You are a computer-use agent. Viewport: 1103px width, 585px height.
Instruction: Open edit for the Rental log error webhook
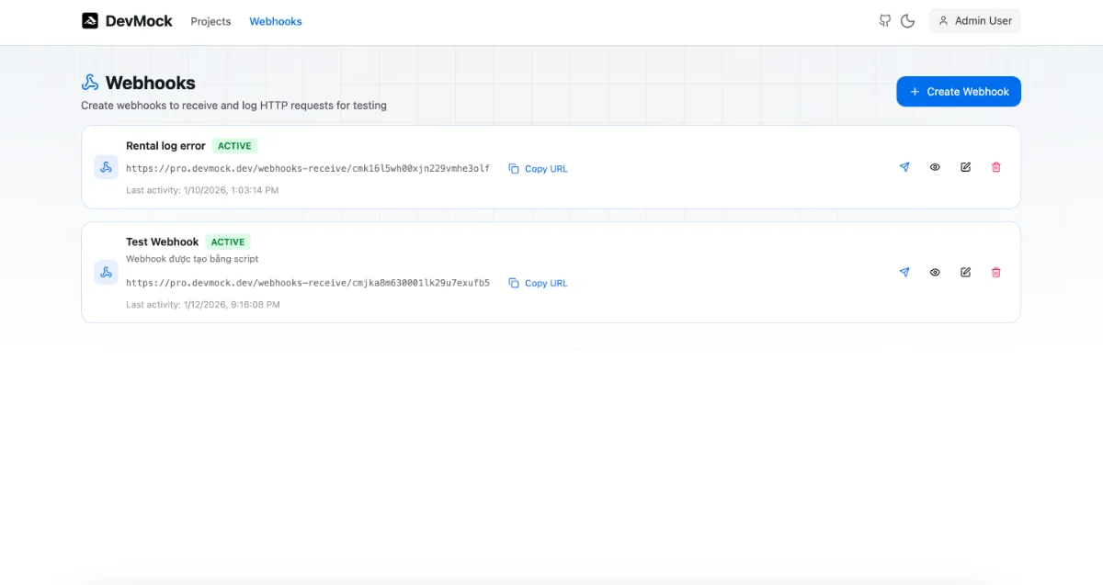965,167
